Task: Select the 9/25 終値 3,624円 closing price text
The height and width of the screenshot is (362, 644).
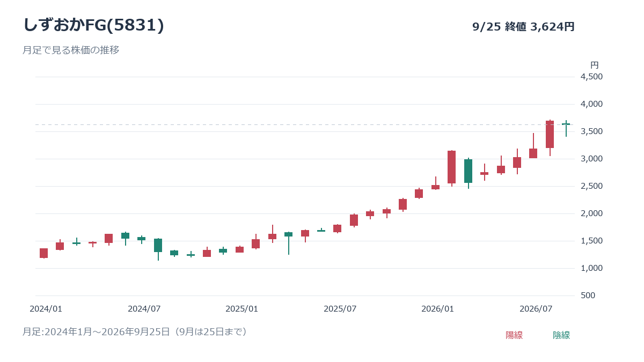Action: coord(523,27)
